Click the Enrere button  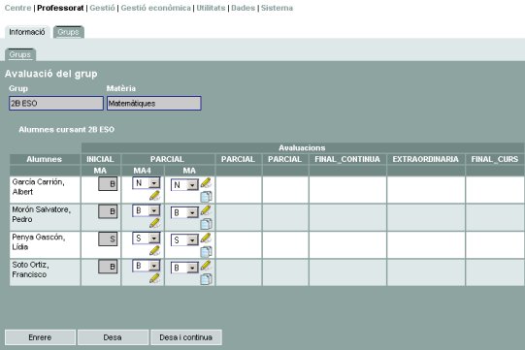[40, 337]
